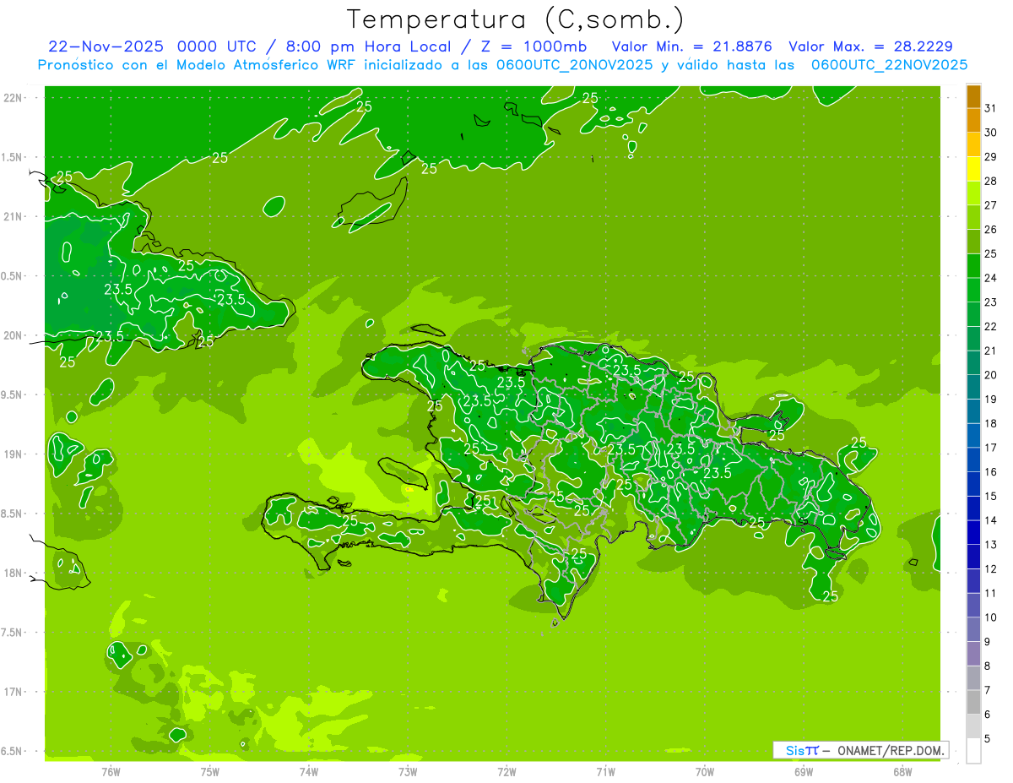Select the dark blue color bar segment between 13 and 14
The image size is (1013, 783).
click(973, 533)
